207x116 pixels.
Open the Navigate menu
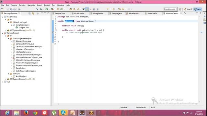pyautogui.click(x=31, y=5)
